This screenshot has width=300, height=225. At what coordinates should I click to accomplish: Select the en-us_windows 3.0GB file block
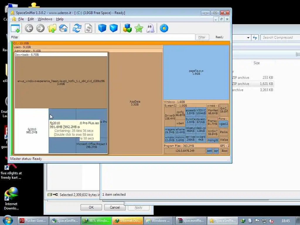click(x=61, y=82)
